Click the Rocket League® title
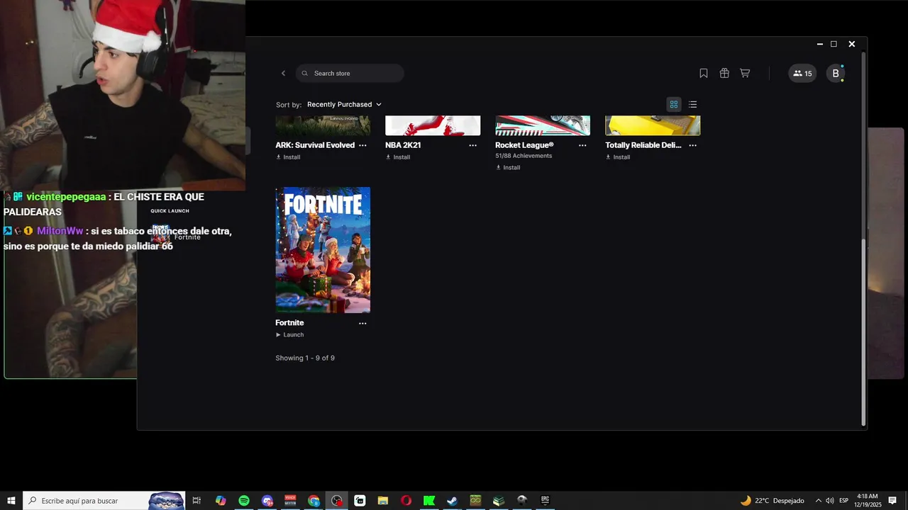Image resolution: width=908 pixels, height=510 pixels. 524,145
